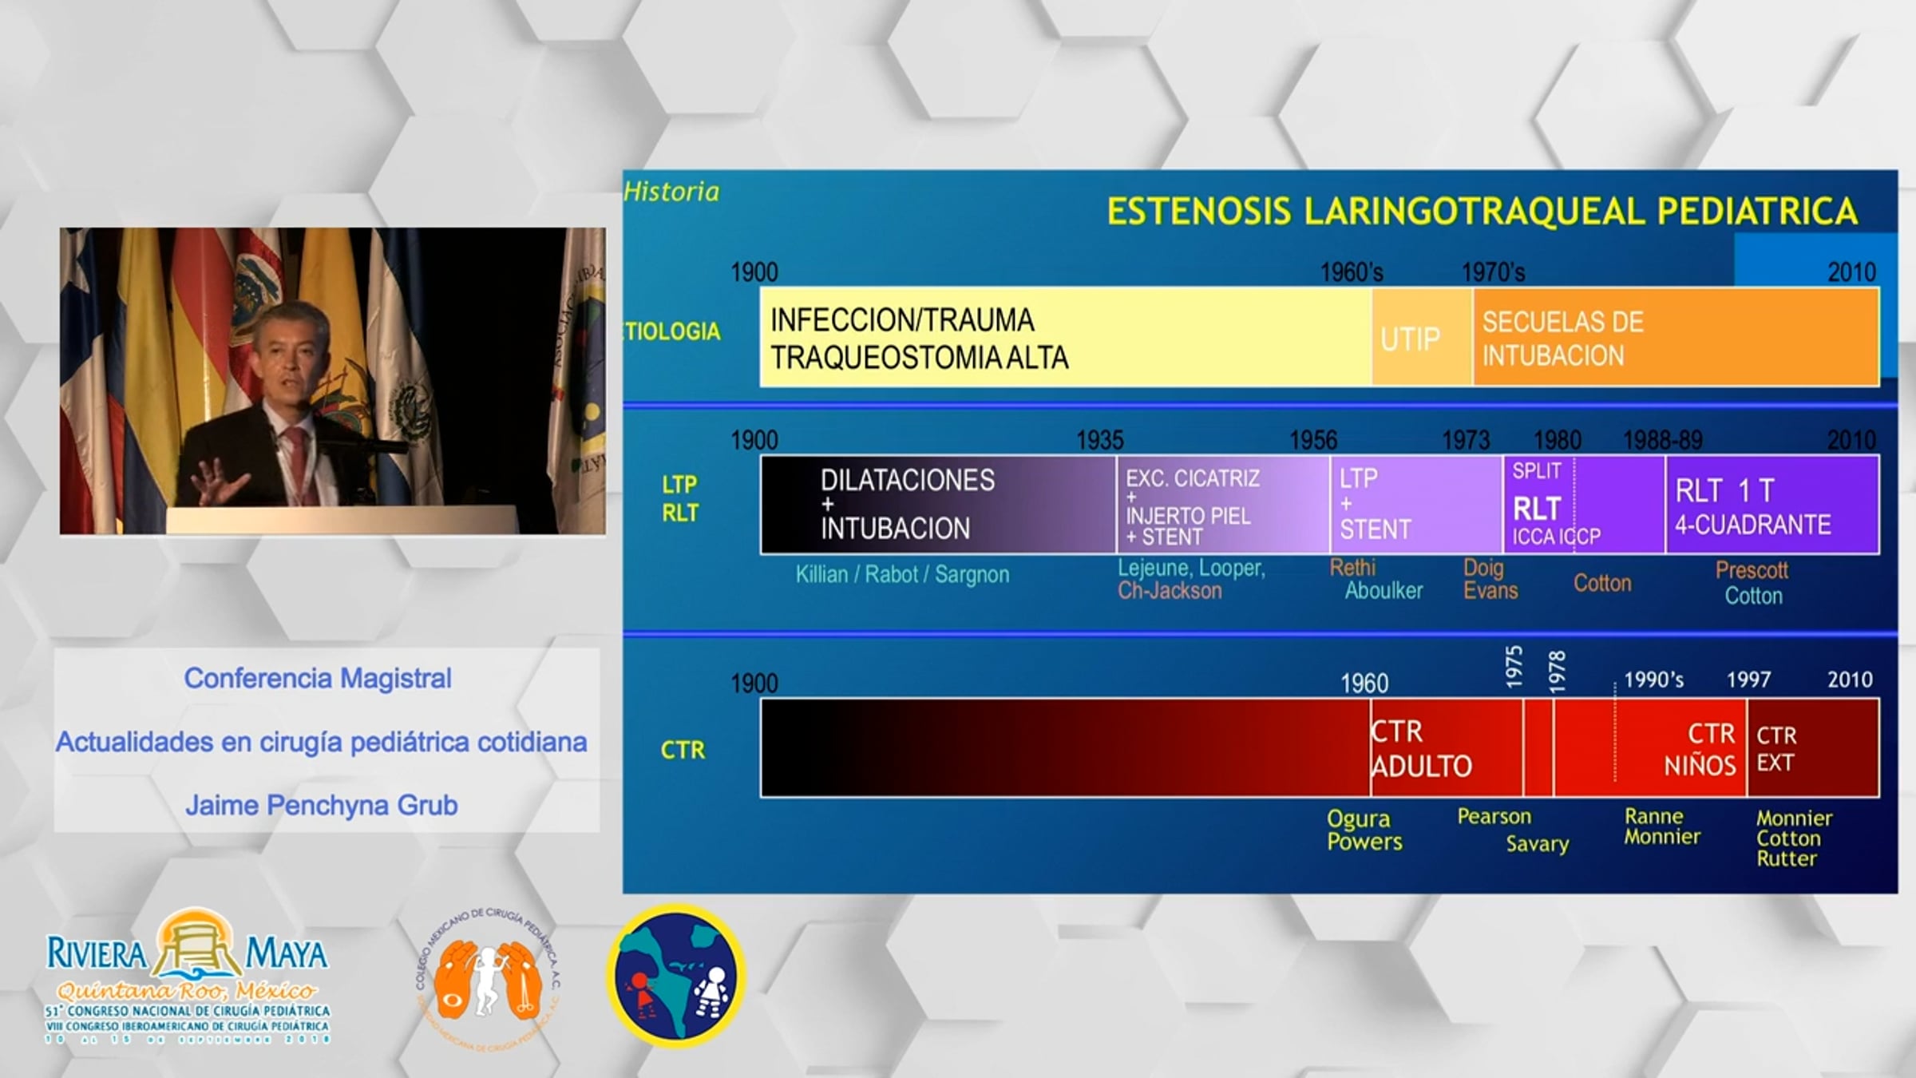Click the "Monnier Cotton Rutter" names
This screenshot has width=1916, height=1078.
point(1794,838)
